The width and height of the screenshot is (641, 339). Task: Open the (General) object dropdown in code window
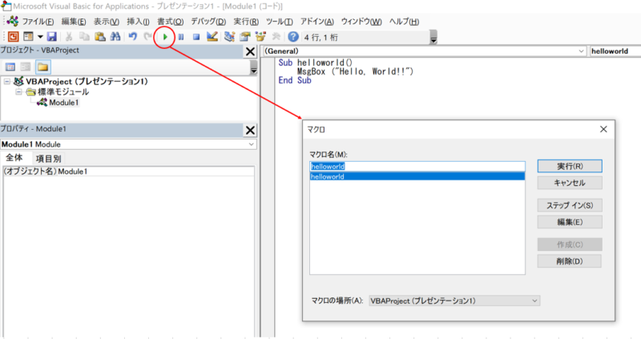pos(581,51)
